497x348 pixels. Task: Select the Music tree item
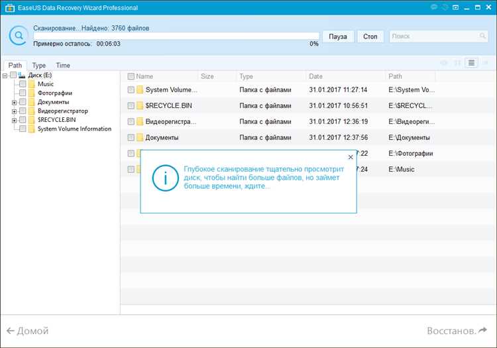(x=46, y=84)
